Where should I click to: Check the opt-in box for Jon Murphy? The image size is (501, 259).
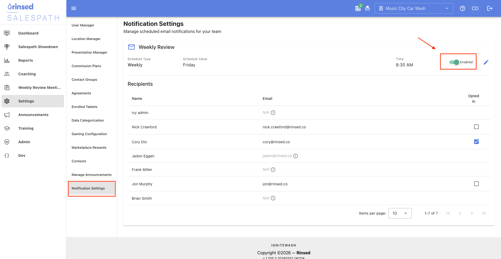(x=476, y=184)
